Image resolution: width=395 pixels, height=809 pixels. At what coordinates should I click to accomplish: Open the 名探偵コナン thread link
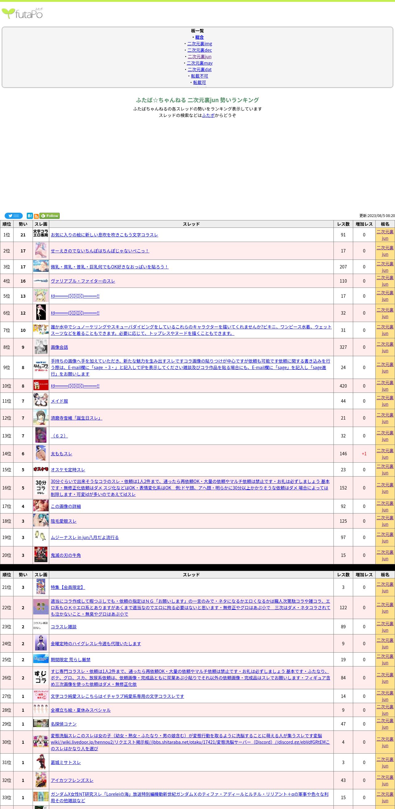click(x=64, y=724)
